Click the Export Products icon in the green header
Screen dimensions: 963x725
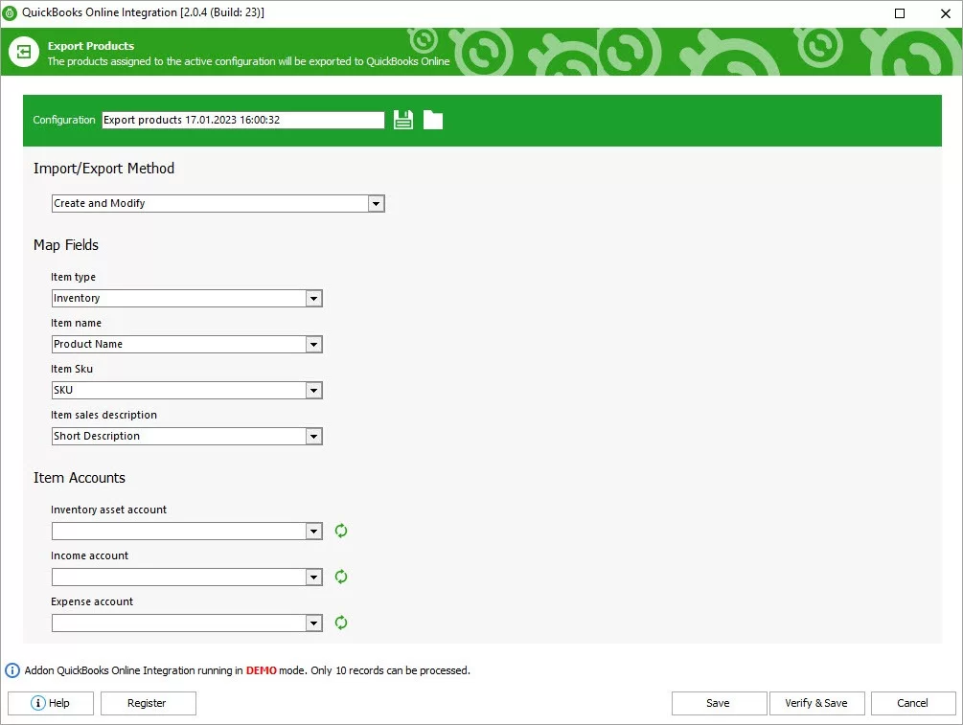click(23, 52)
